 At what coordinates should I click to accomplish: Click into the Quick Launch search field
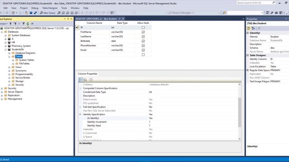[x=254, y=3]
